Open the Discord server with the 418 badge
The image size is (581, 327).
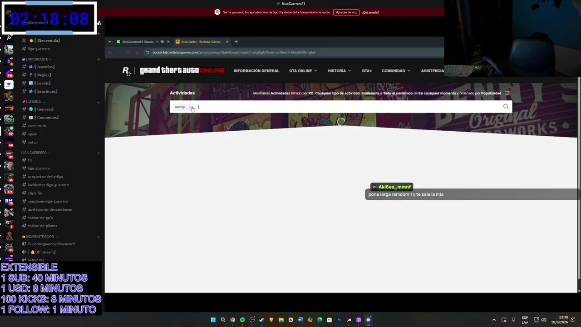click(x=9, y=73)
